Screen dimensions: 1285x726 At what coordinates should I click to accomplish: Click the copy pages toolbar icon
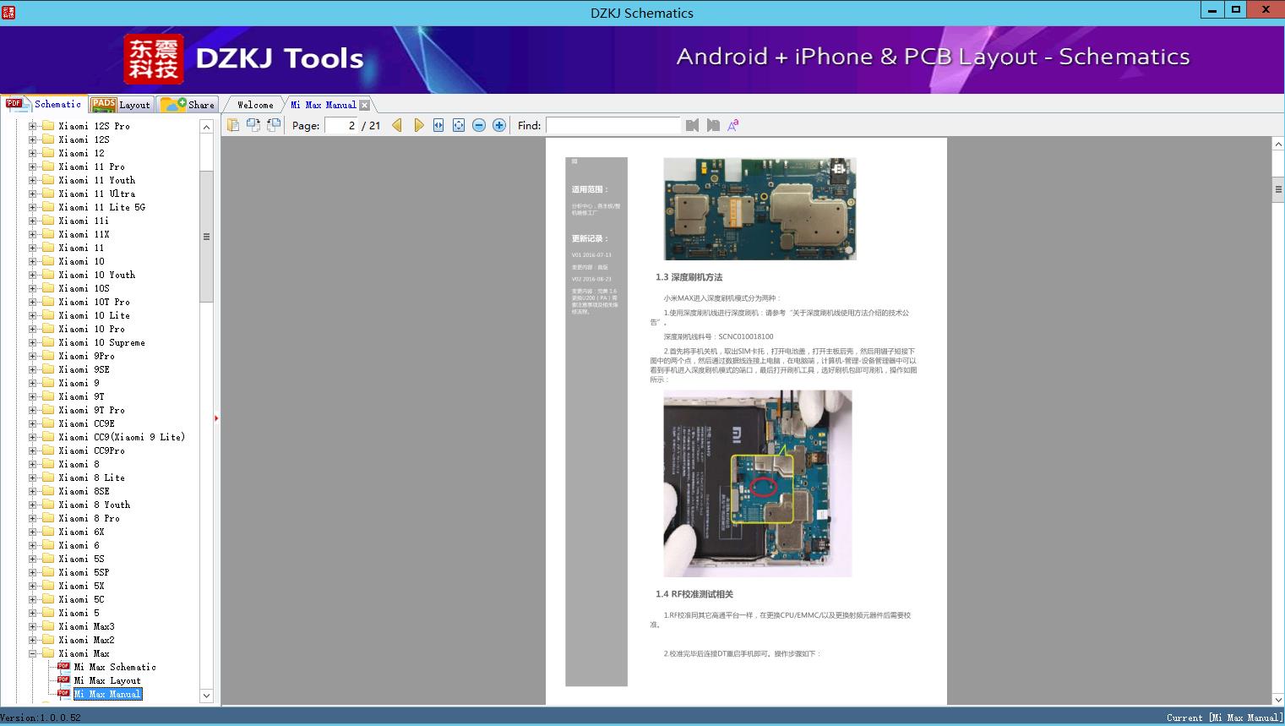coord(233,125)
